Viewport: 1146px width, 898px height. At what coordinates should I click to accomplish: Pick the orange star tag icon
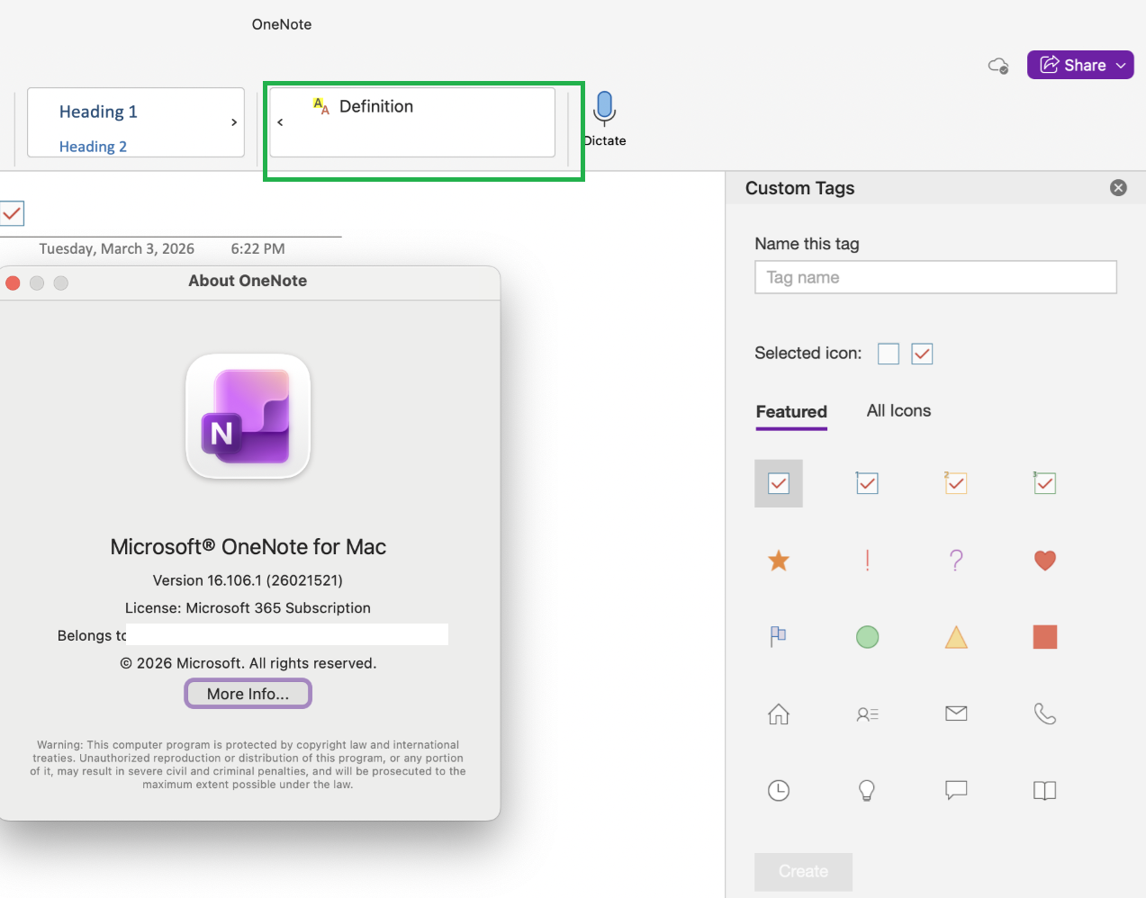click(779, 561)
